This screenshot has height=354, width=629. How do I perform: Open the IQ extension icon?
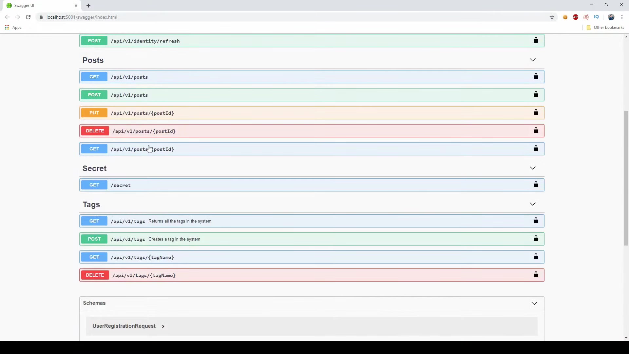(597, 17)
